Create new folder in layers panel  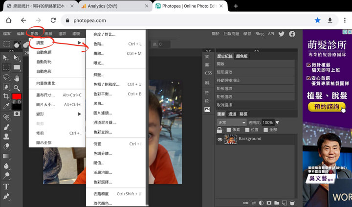[277, 203]
